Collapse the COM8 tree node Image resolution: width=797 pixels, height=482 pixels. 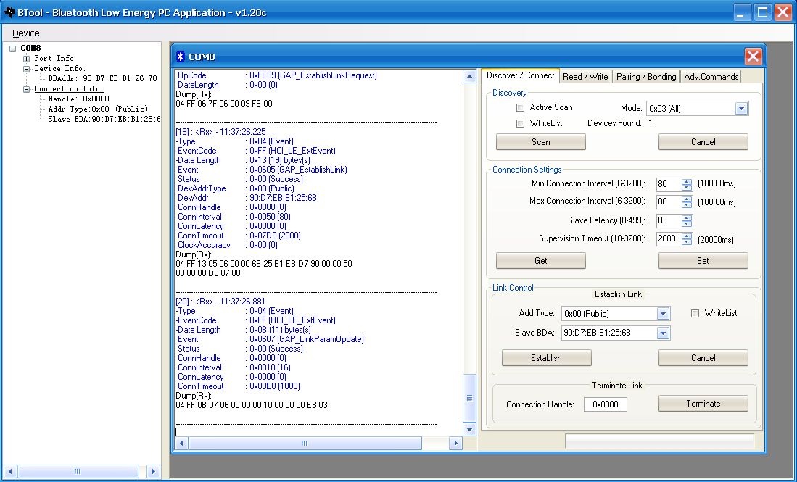13,49
